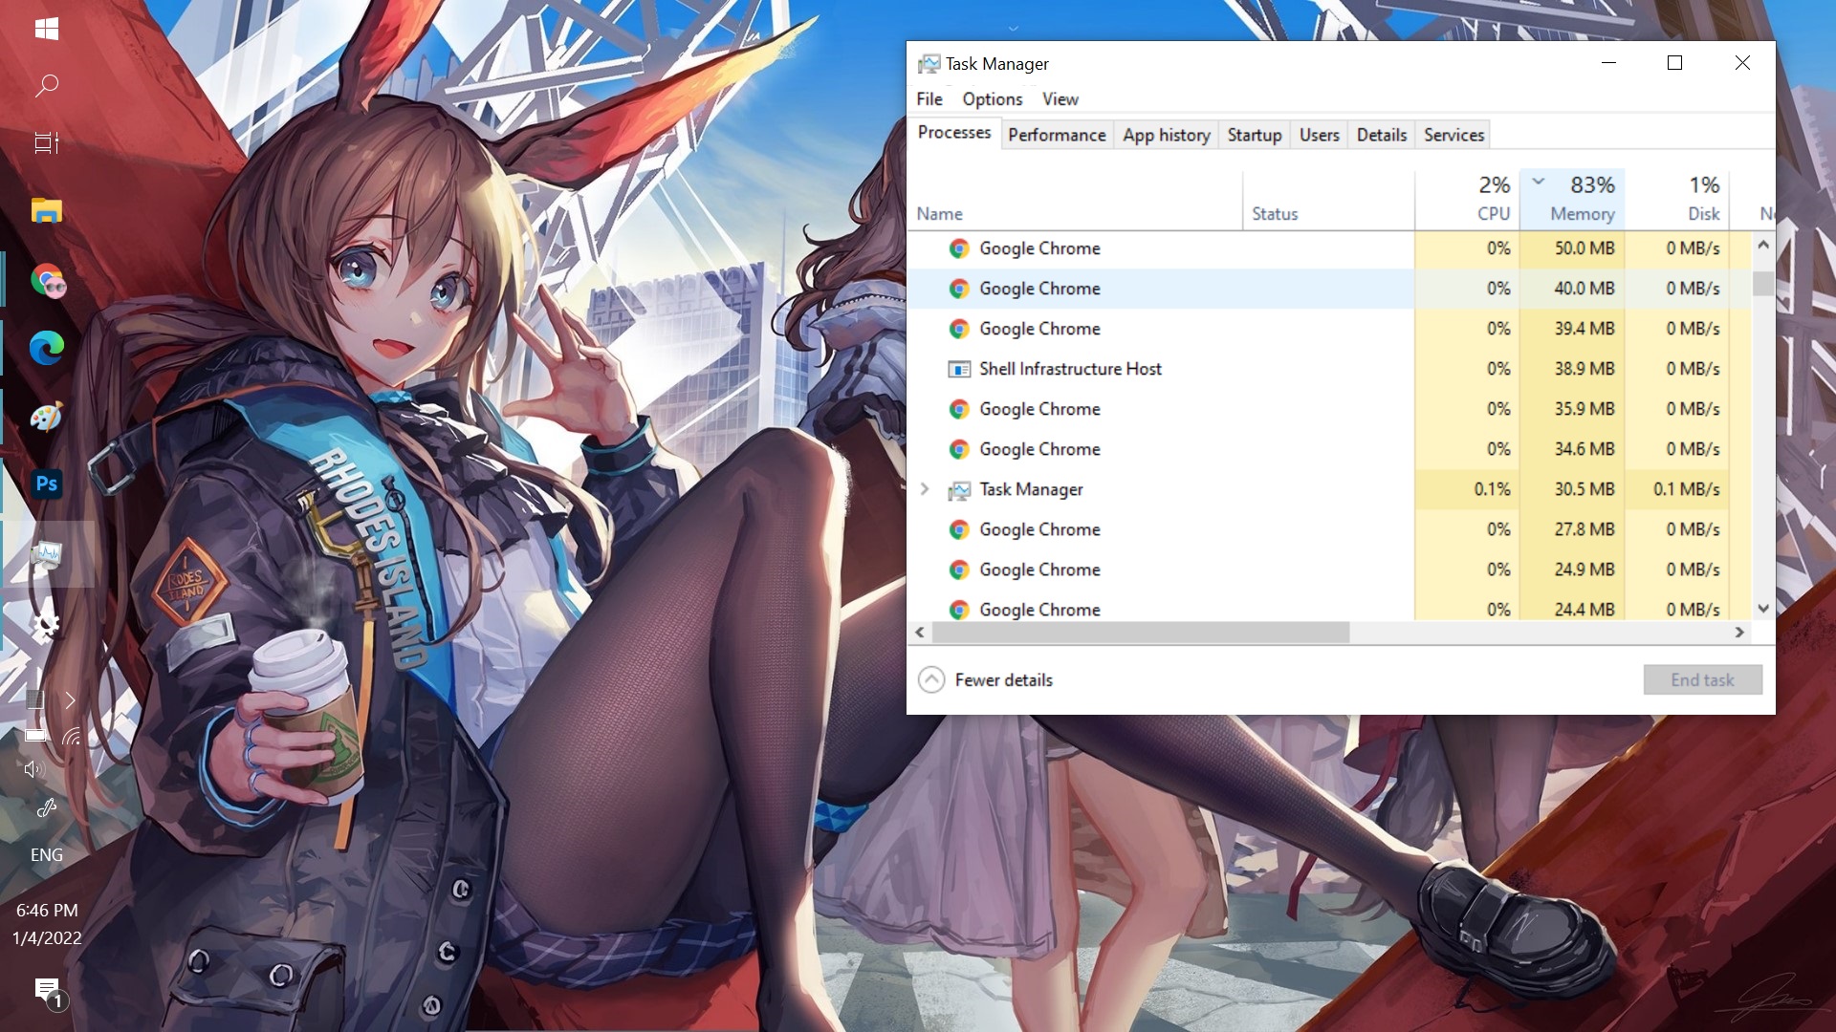Open the Options menu
This screenshot has height=1032, width=1836.
coord(993,99)
